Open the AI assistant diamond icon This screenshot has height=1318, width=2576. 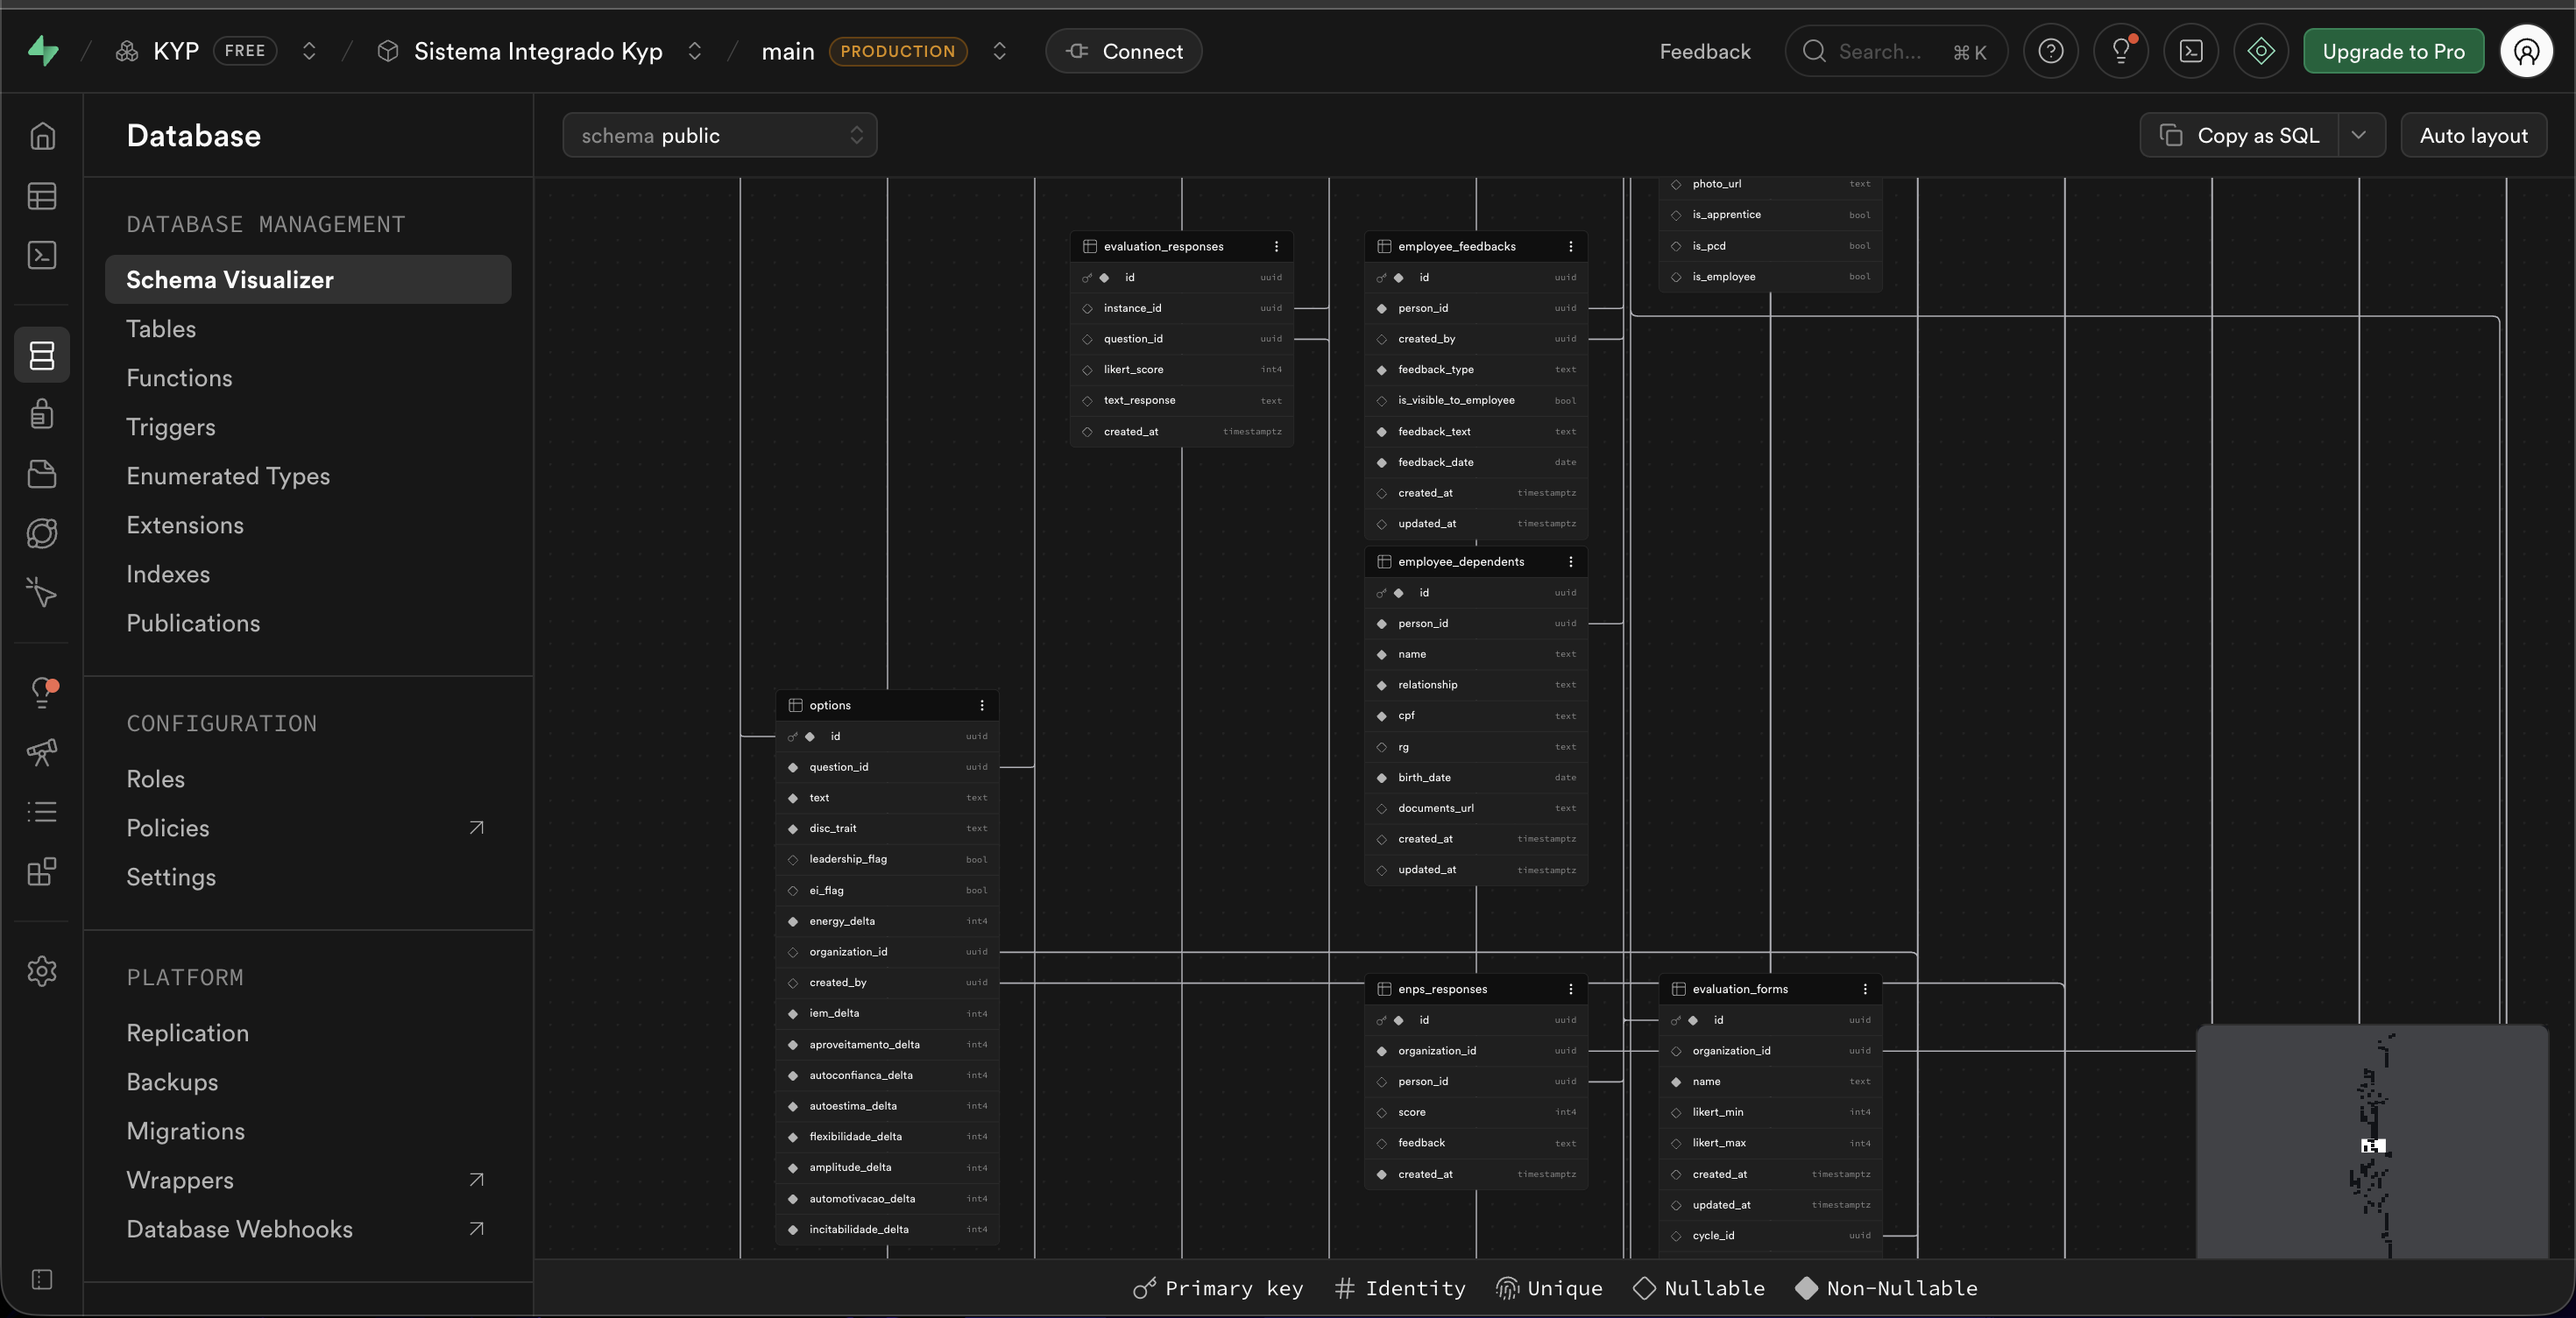pos(2261,51)
